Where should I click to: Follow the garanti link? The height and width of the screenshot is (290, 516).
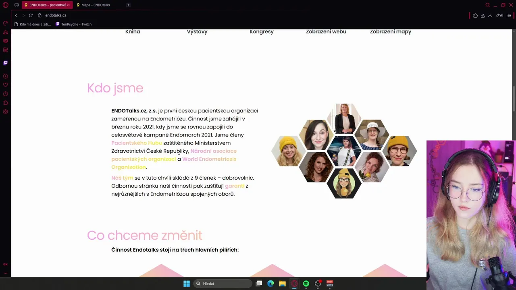pyautogui.click(x=235, y=186)
